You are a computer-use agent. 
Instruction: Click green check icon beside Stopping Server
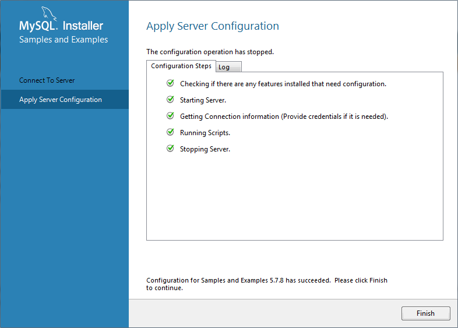click(170, 149)
